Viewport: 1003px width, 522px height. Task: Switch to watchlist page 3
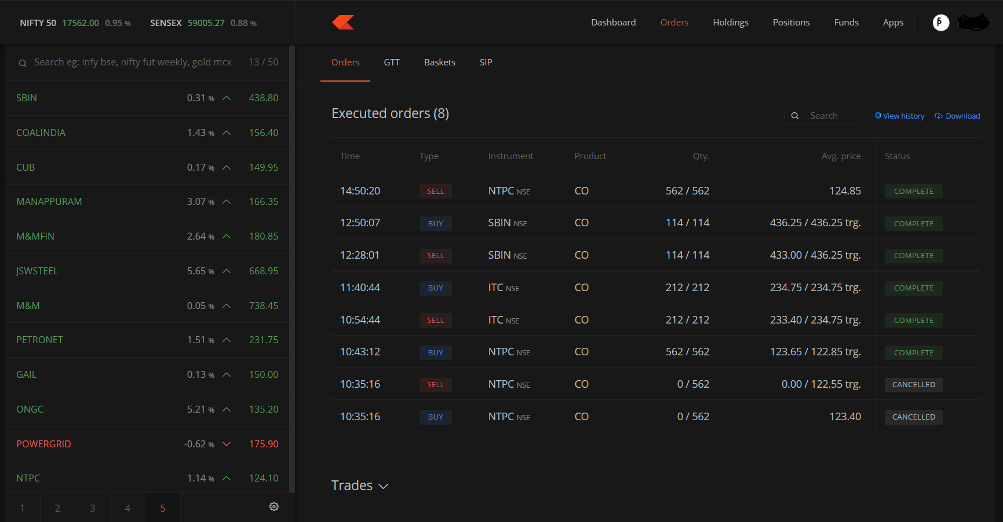93,508
